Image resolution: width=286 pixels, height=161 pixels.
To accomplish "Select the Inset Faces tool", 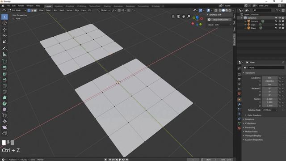I will [4, 74].
